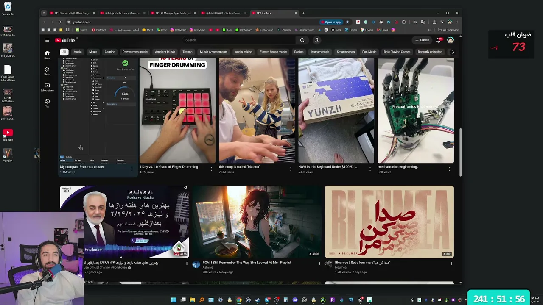Go to Home in YouTube sidebar
543x305 pixels.
coord(47,55)
